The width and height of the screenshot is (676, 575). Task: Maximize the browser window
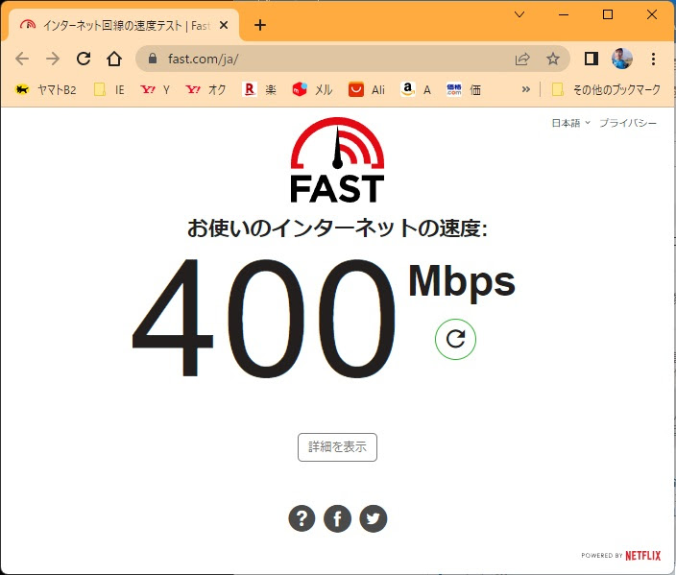pyautogui.click(x=608, y=14)
